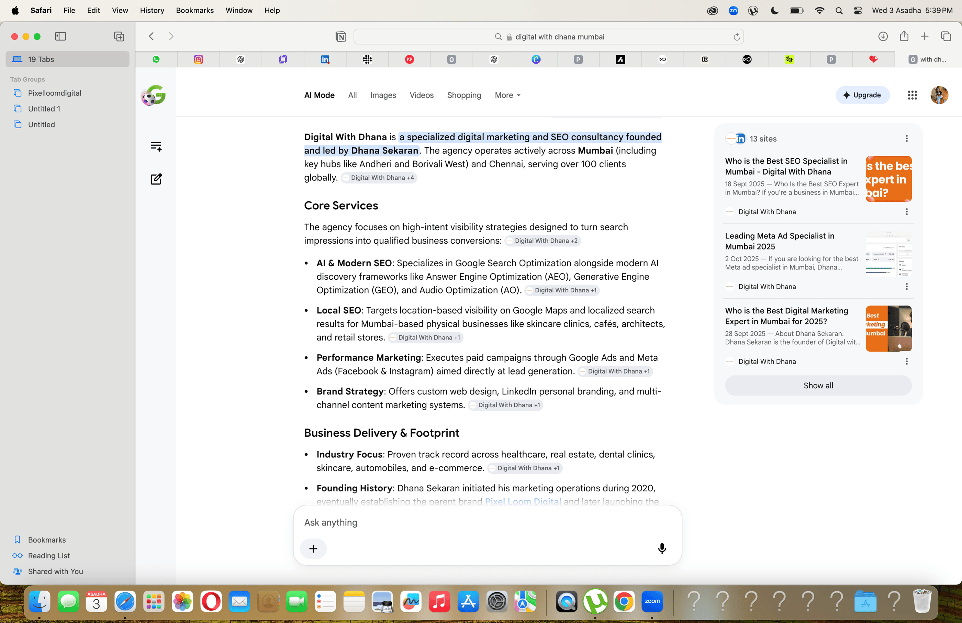Click the new tab group icon
The width and height of the screenshot is (962, 623).
[119, 36]
